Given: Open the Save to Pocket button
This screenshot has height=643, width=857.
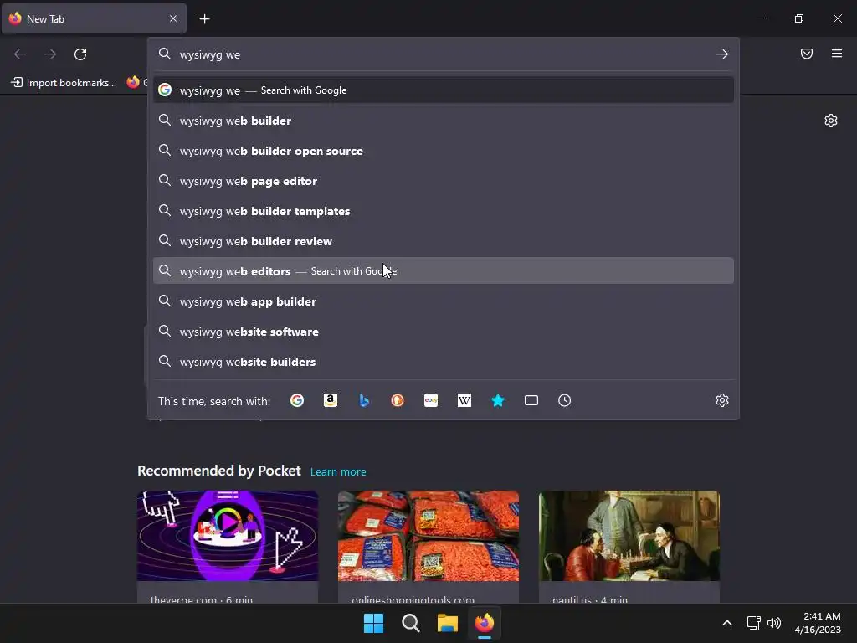Looking at the screenshot, I should click(x=807, y=54).
